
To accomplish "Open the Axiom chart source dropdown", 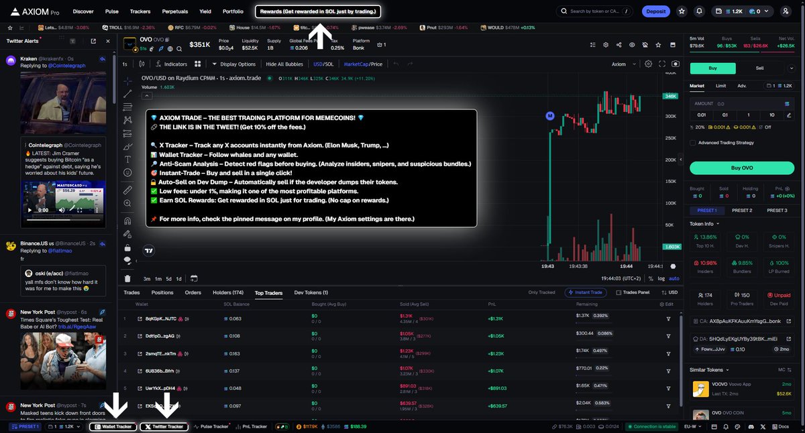I will pyautogui.click(x=623, y=64).
